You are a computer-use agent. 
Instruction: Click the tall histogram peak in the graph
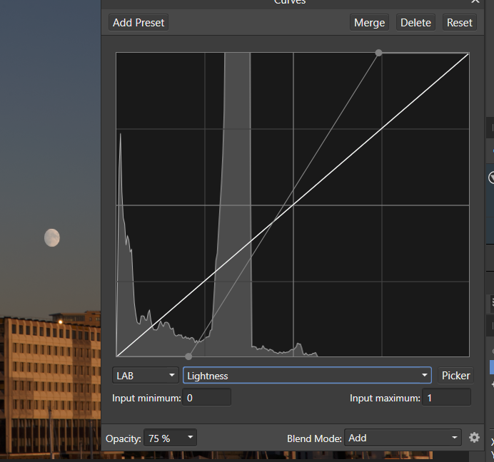[237, 143]
